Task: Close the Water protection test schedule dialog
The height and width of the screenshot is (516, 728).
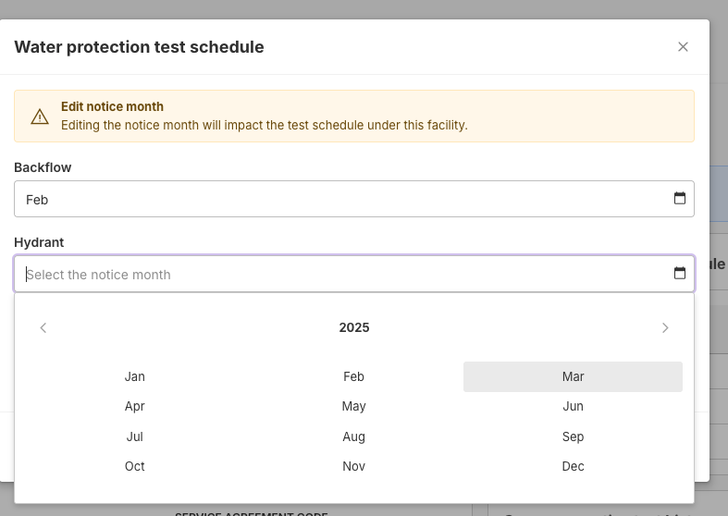Action: [x=683, y=47]
